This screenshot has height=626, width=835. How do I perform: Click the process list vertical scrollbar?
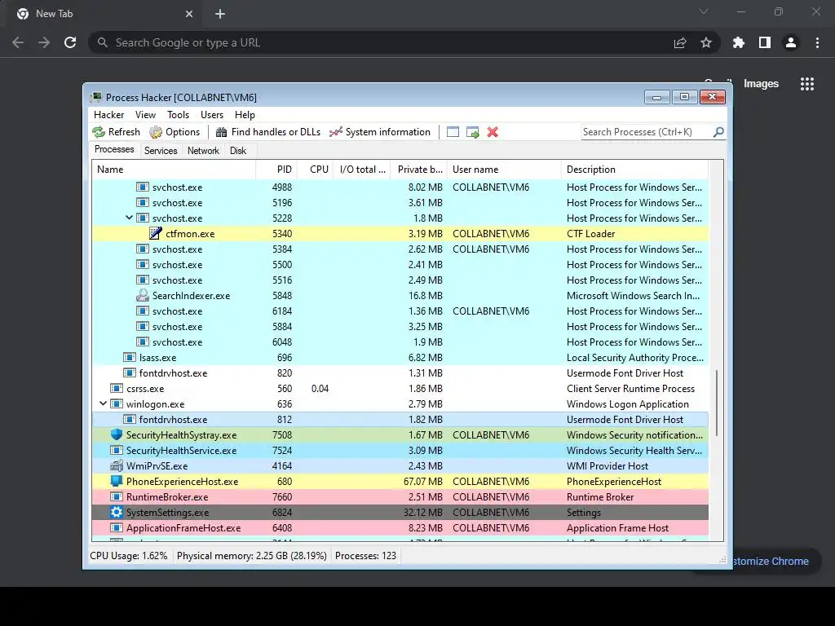tap(717, 403)
